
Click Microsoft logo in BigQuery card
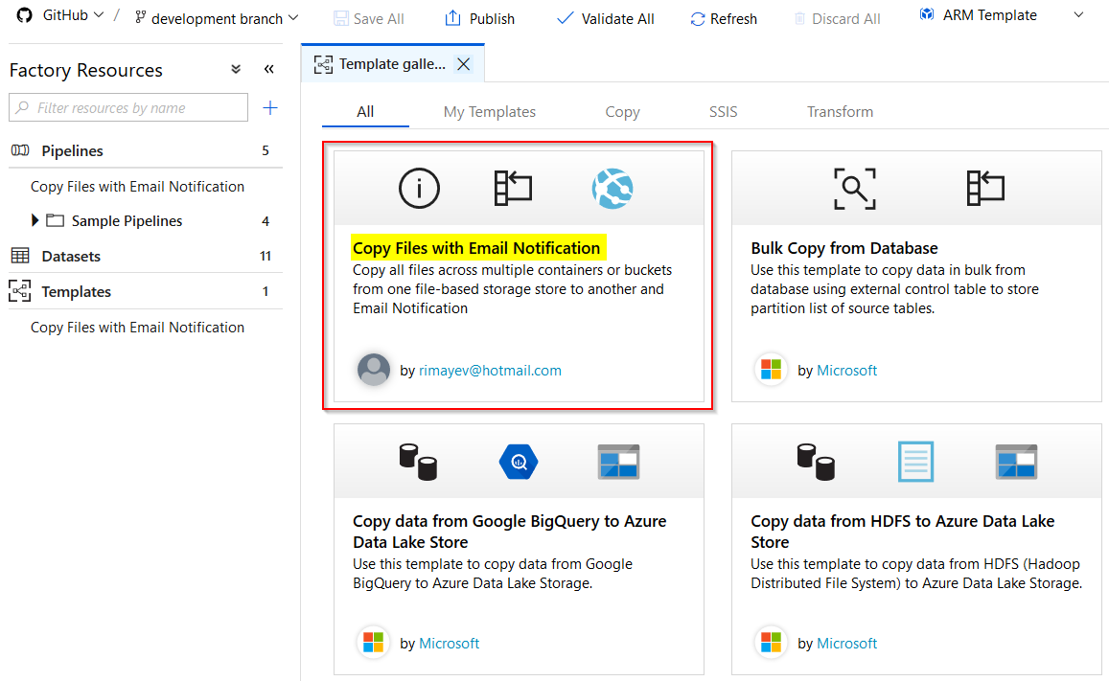pos(374,643)
